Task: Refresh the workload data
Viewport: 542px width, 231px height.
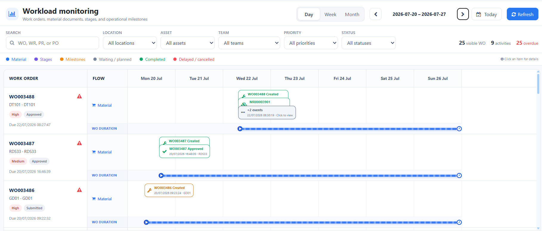Action: coord(522,14)
